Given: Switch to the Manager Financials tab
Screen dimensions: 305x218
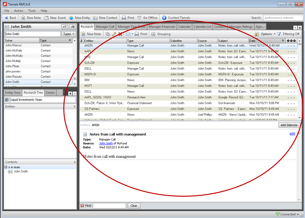Looking at the screenshot, I should tap(162, 27).
